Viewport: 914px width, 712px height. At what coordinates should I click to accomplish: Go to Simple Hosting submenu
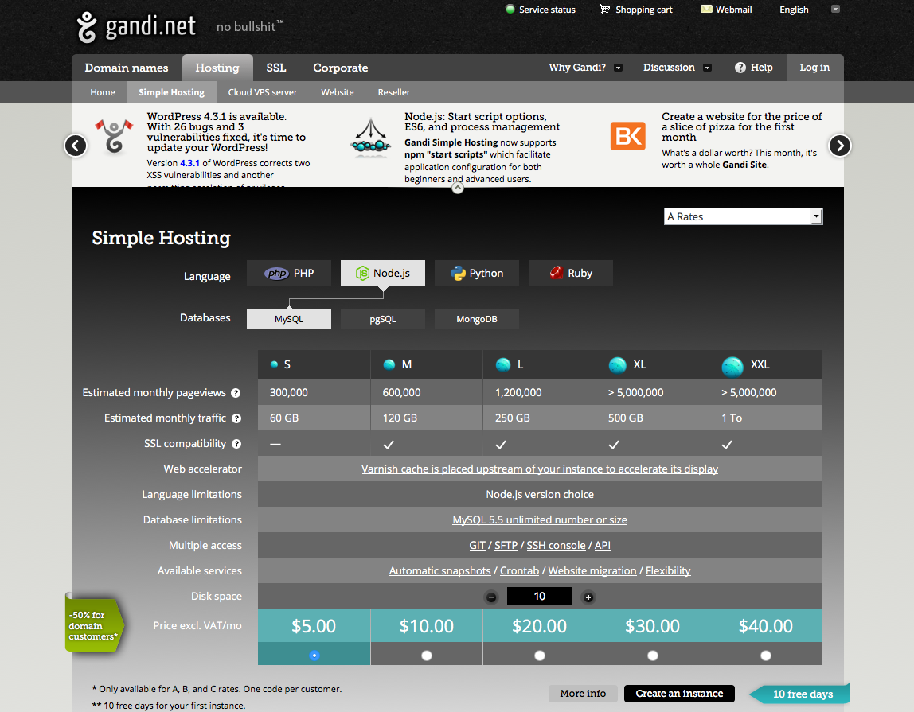coord(171,92)
